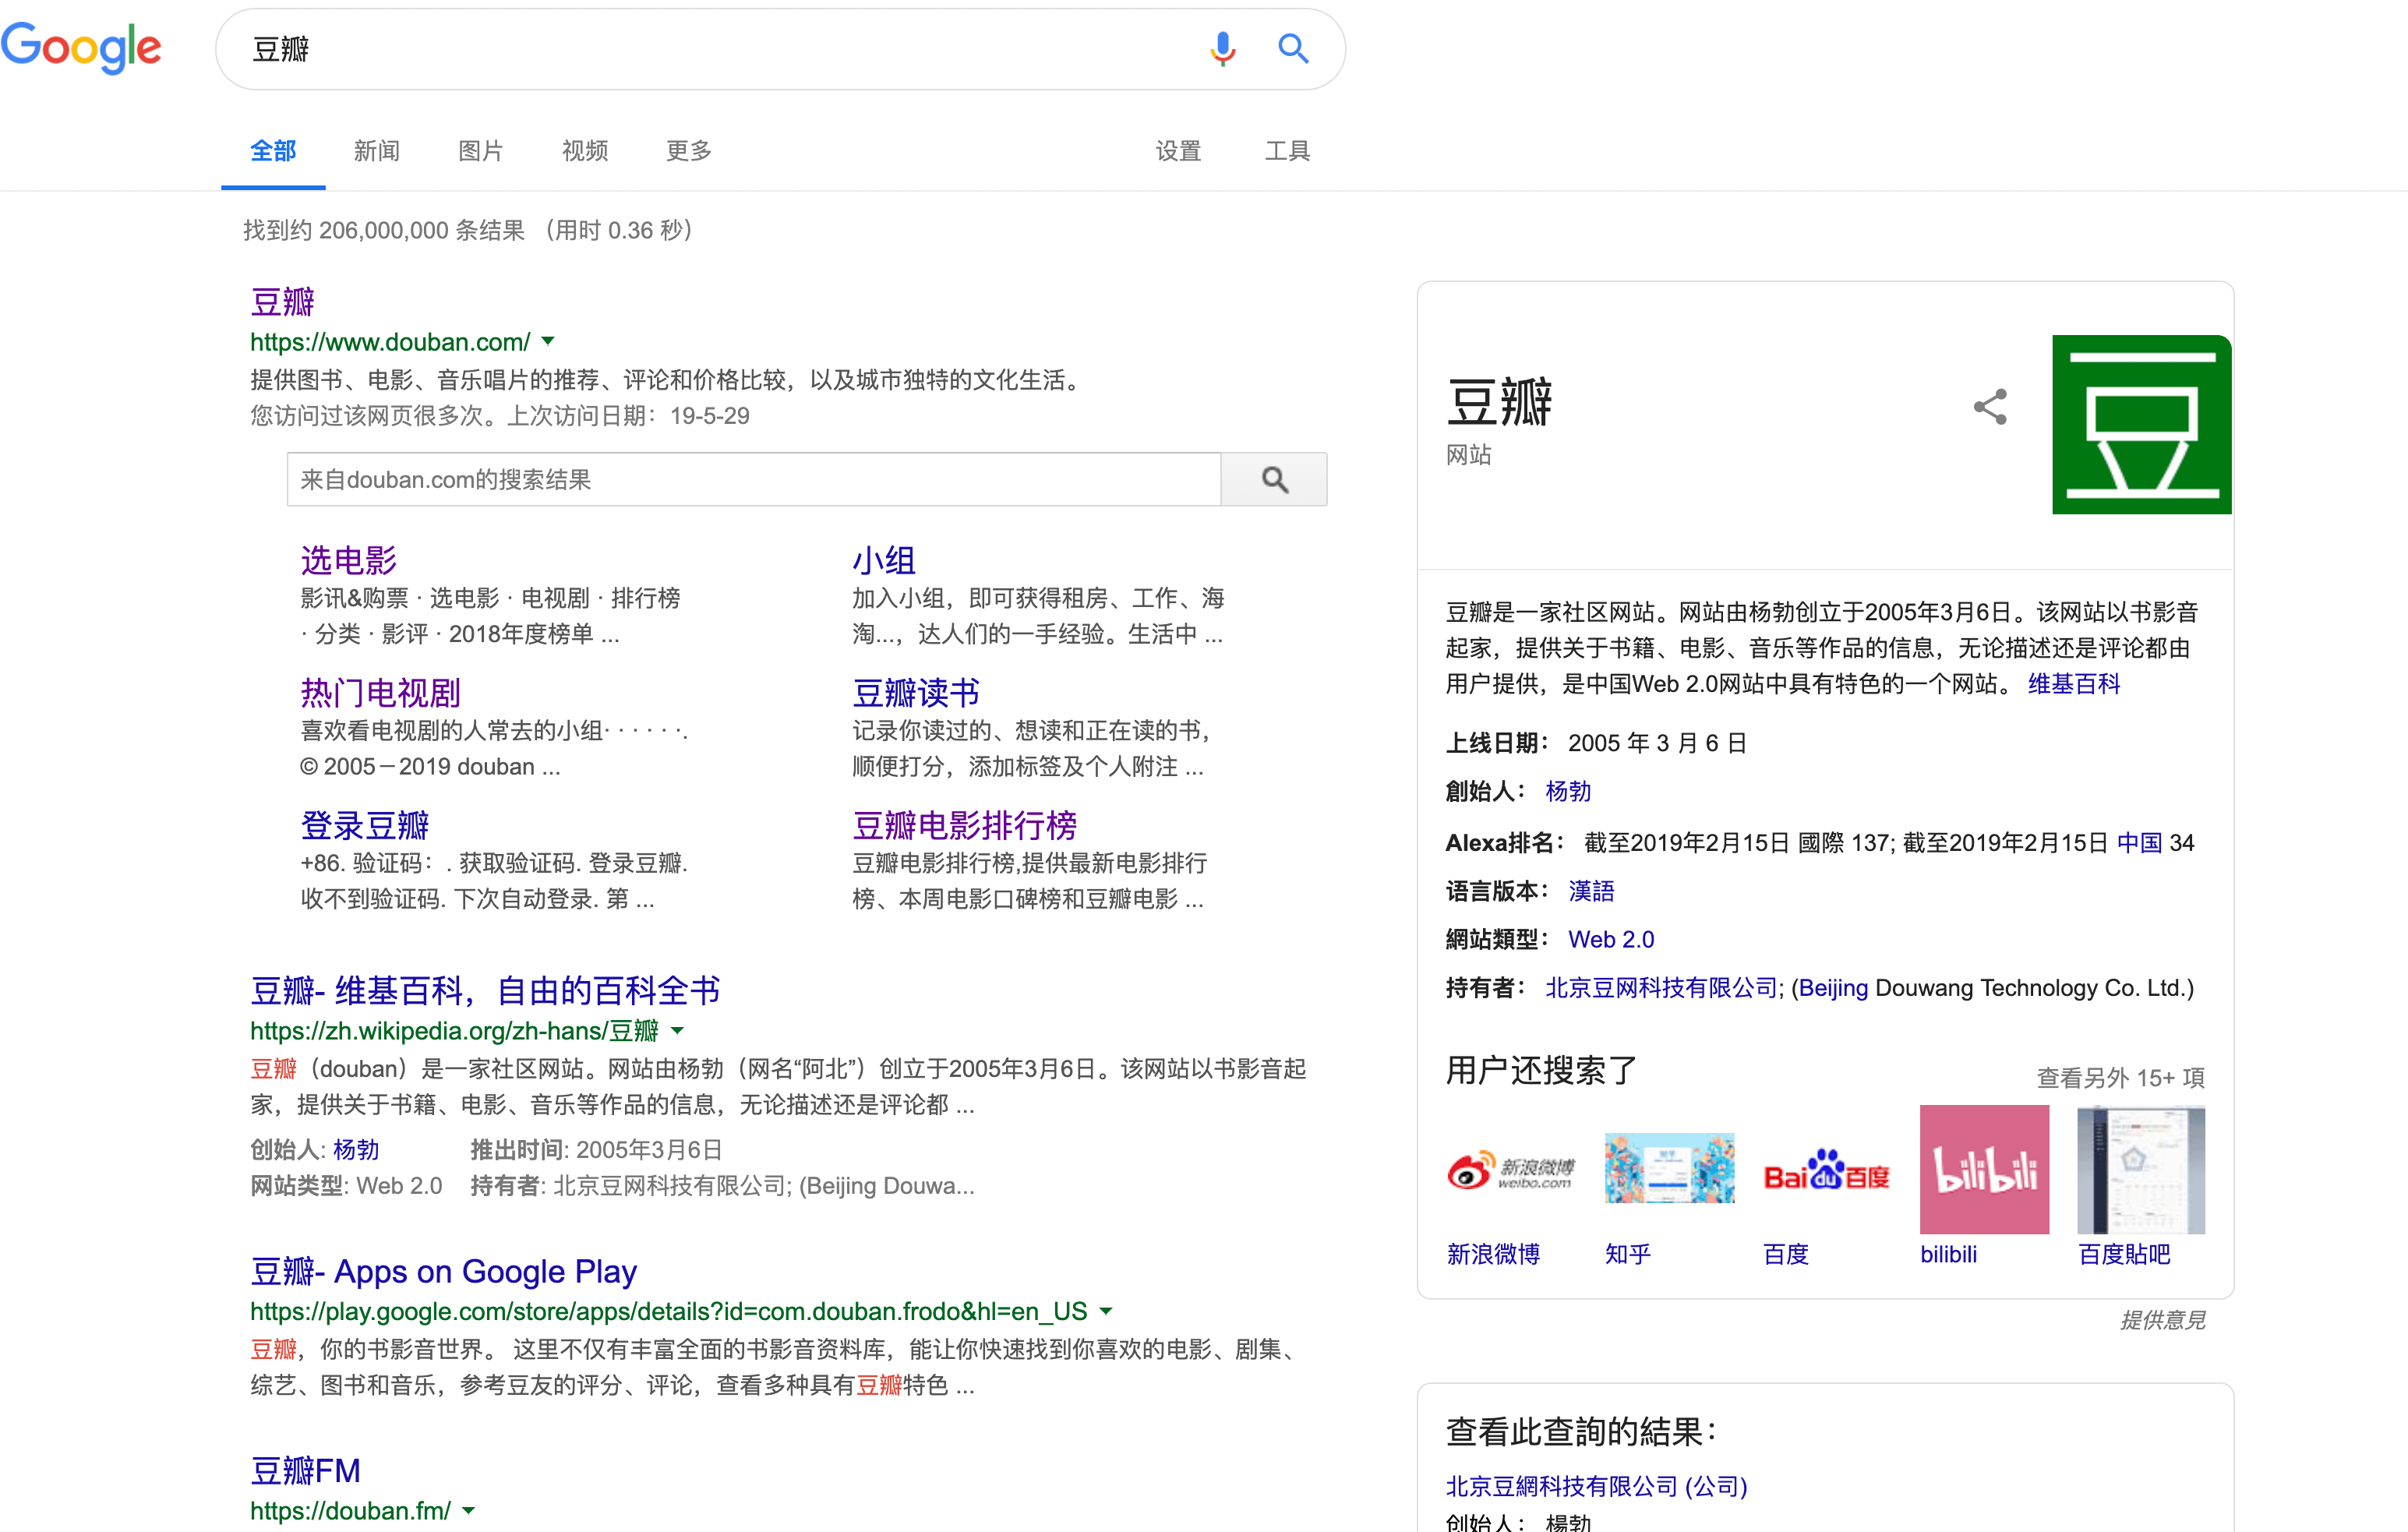The image size is (2408, 1532).
Task: Open the 热门电视剧 sitelink
Action: (x=381, y=692)
